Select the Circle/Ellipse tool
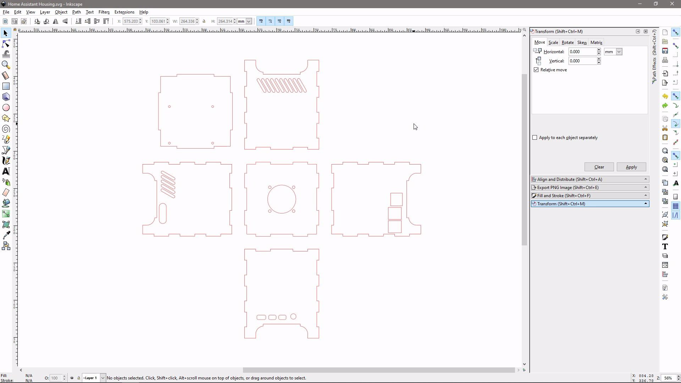Viewport: 681px width, 383px height. (6, 107)
